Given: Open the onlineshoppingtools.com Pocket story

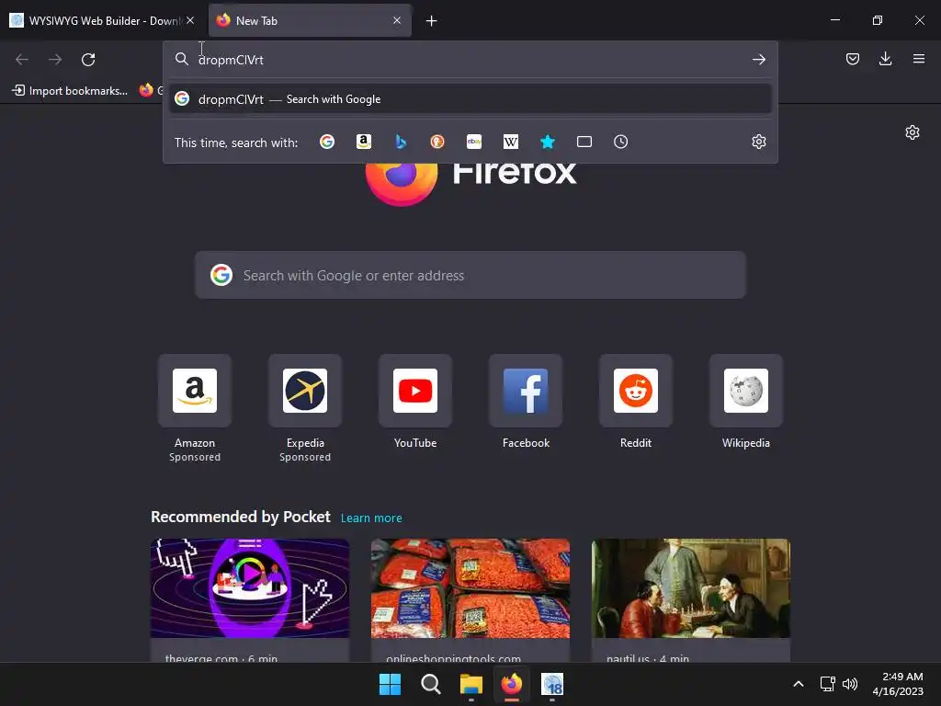Looking at the screenshot, I should tap(470, 600).
